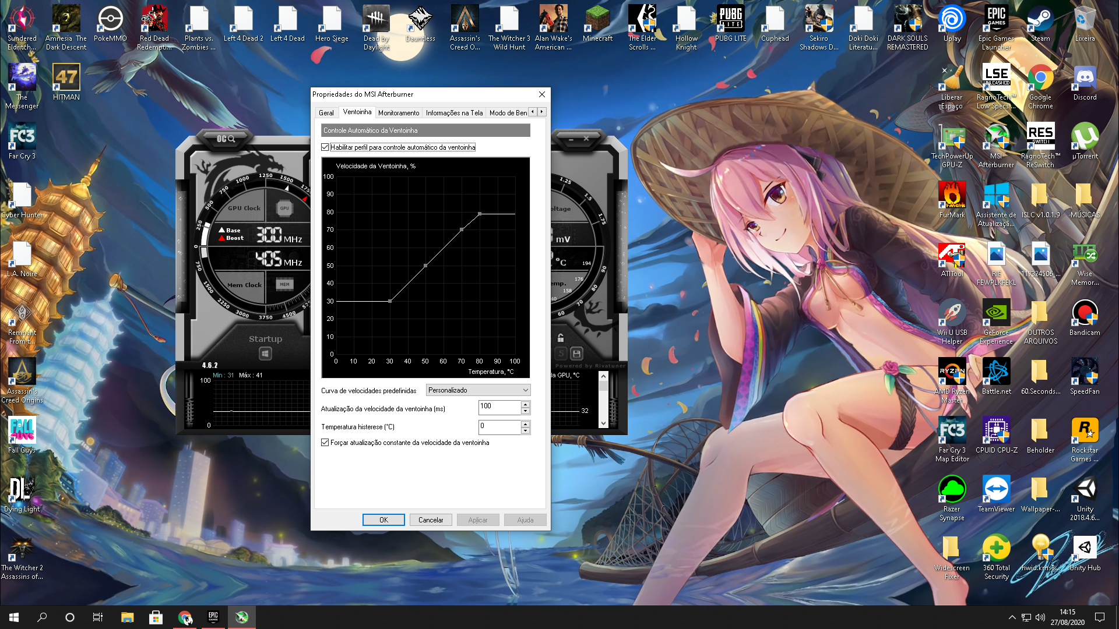Open the MSI Afterburner desktop shortcut
The height and width of the screenshot is (629, 1119).
pyautogui.click(x=996, y=146)
